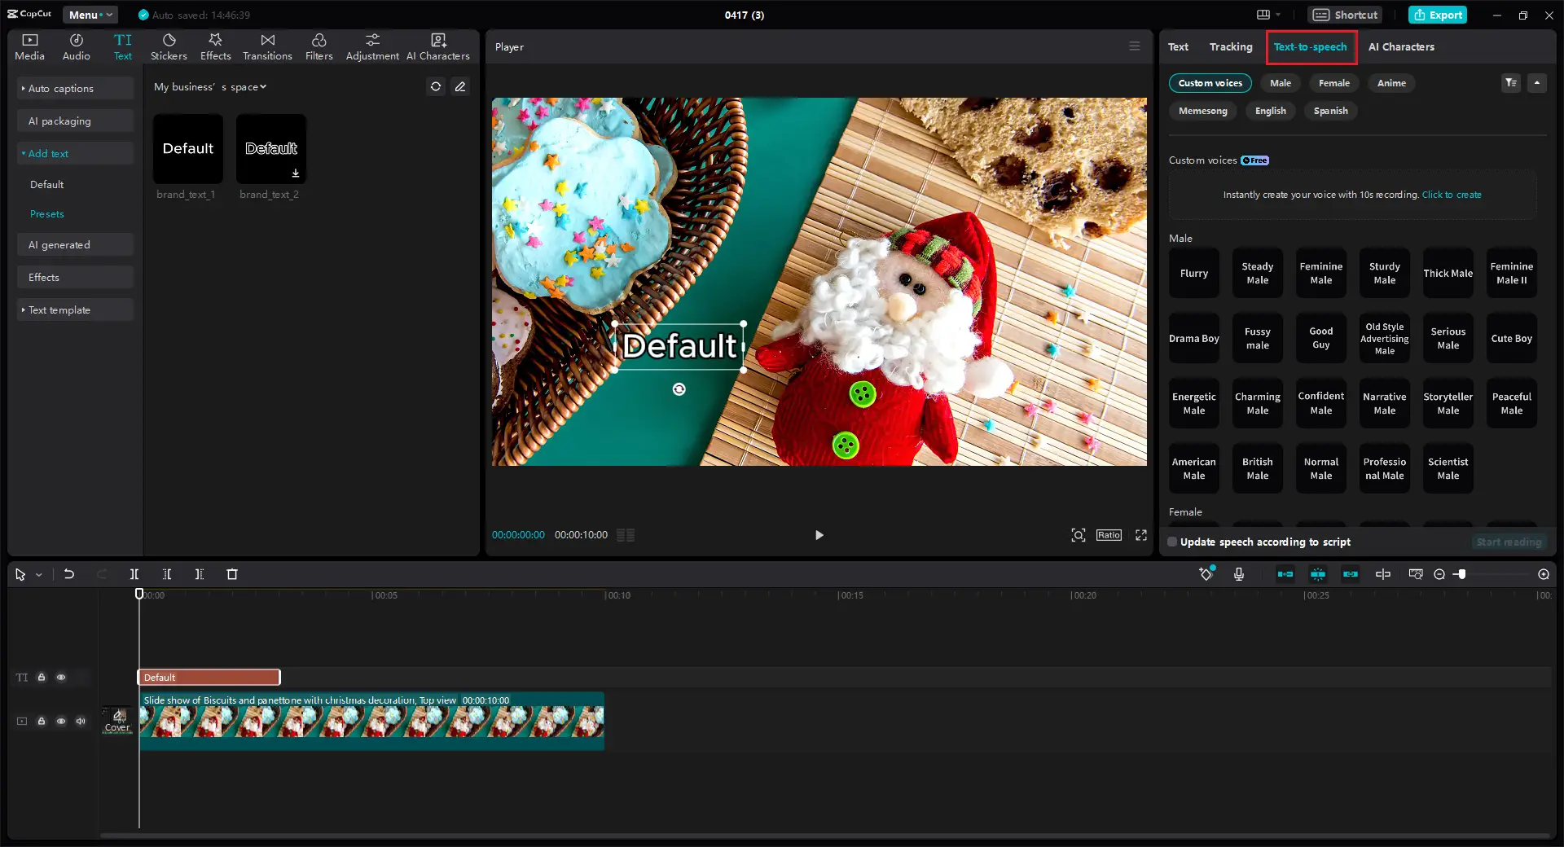Image resolution: width=1564 pixels, height=847 pixels.
Task: Activate the voice recording microphone icon
Action: 1239,574
